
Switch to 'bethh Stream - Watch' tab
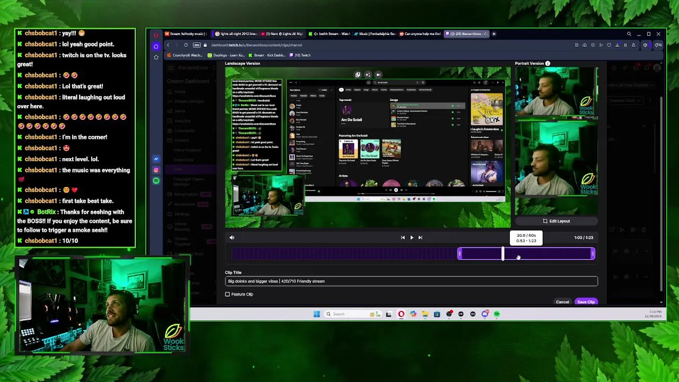[329, 34]
